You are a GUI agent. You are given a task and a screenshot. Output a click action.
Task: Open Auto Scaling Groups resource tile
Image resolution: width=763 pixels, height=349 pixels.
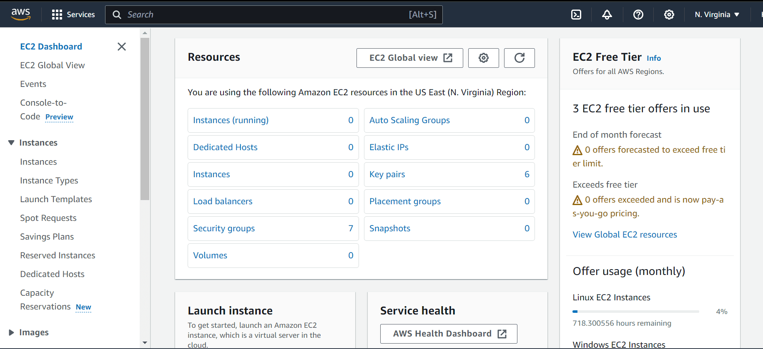pos(449,120)
